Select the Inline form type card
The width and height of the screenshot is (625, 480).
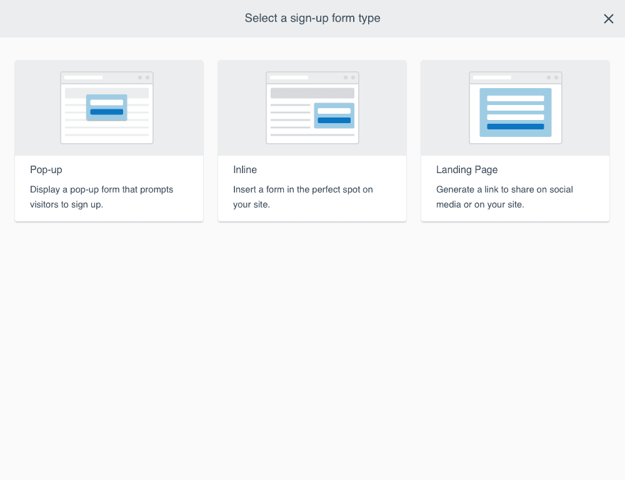312,140
